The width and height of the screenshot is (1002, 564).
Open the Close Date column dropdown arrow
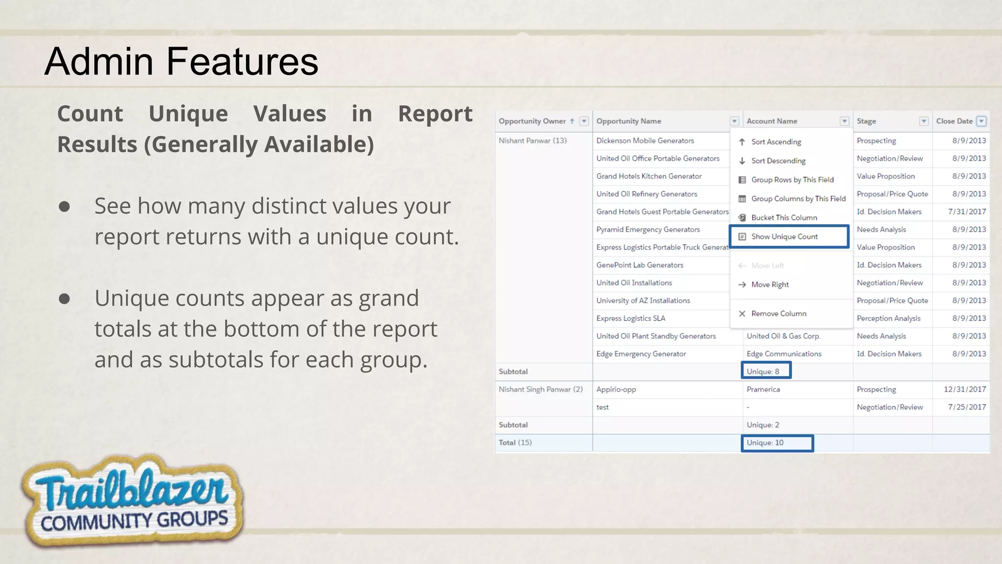(981, 121)
